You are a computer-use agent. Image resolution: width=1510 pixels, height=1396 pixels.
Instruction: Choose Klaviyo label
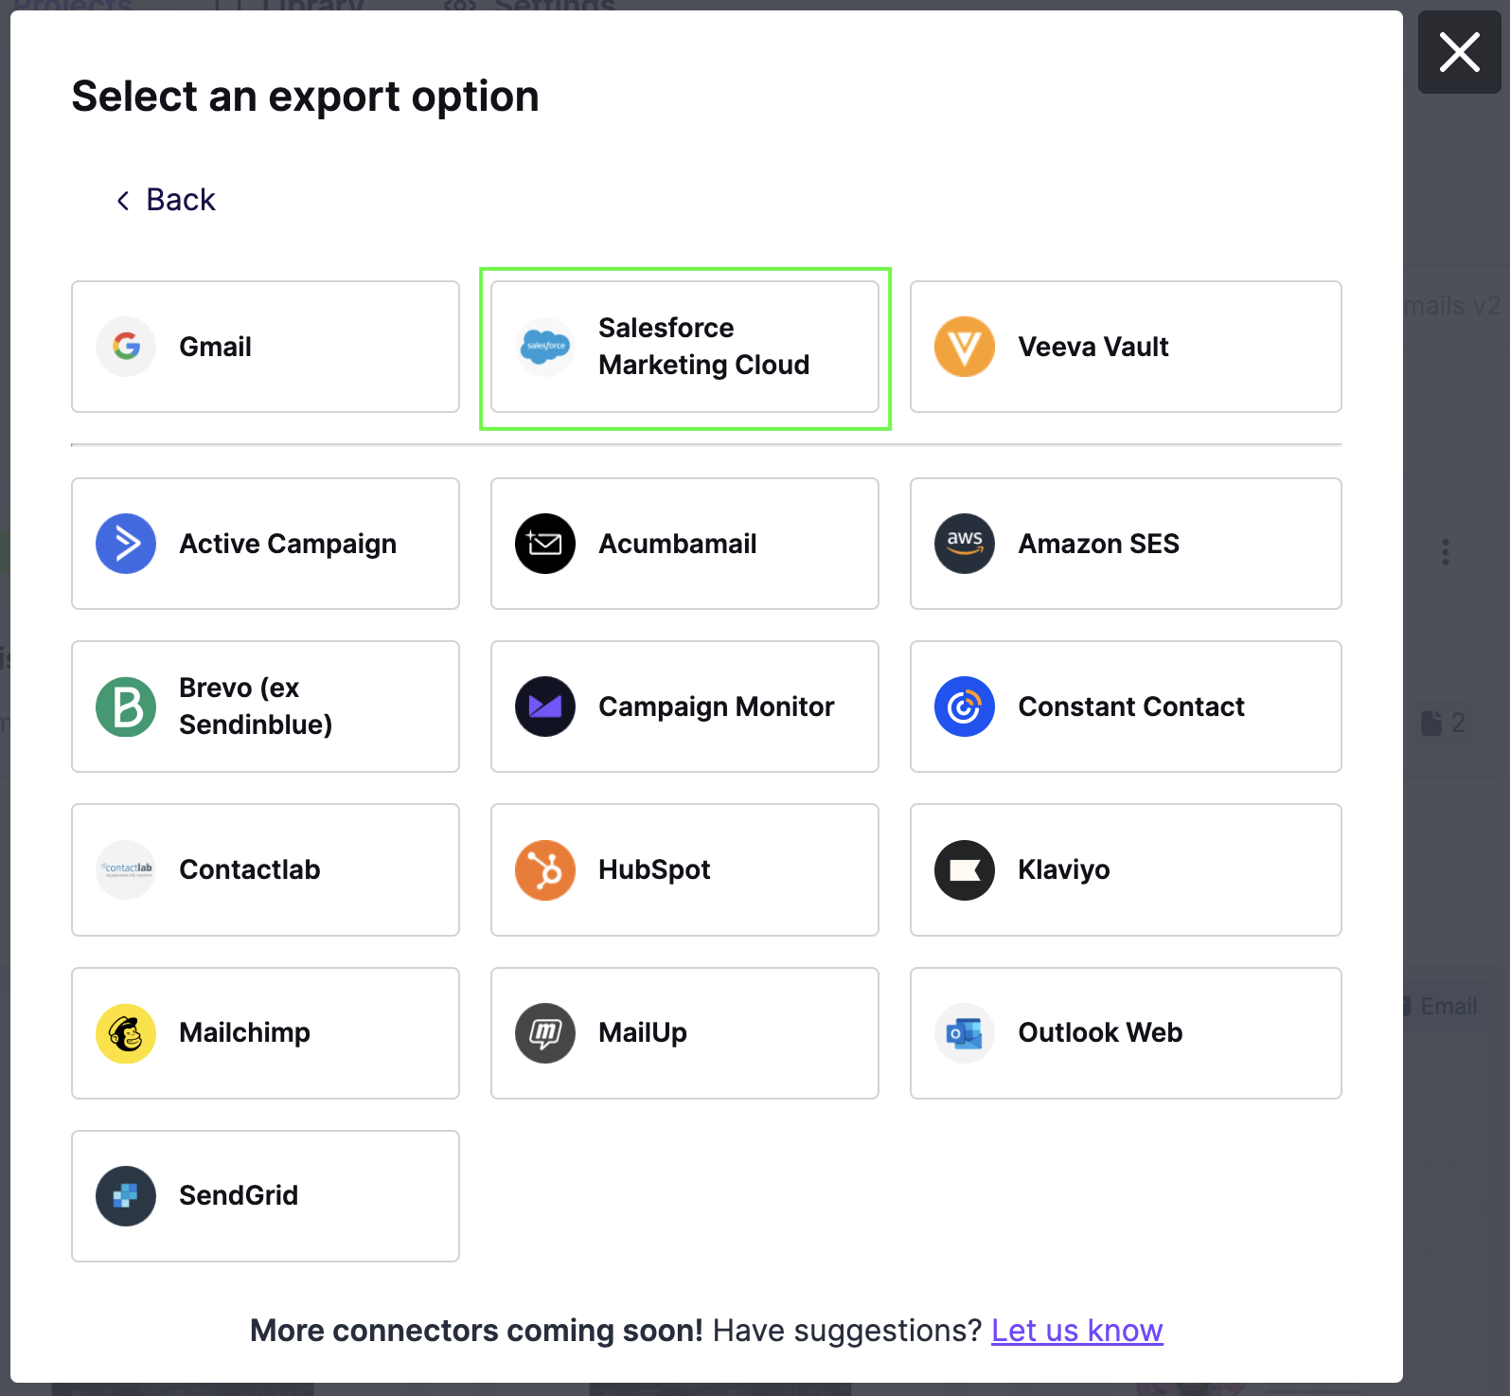point(1064,870)
